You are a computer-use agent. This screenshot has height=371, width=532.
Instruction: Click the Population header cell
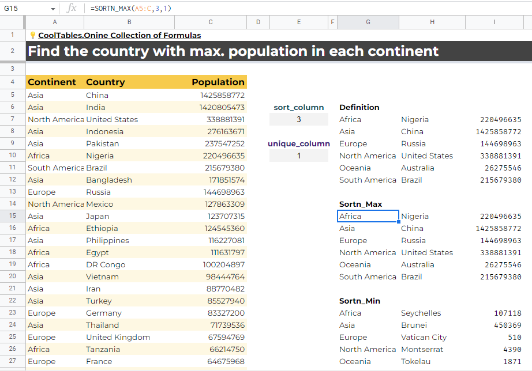(x=211, y=82)
